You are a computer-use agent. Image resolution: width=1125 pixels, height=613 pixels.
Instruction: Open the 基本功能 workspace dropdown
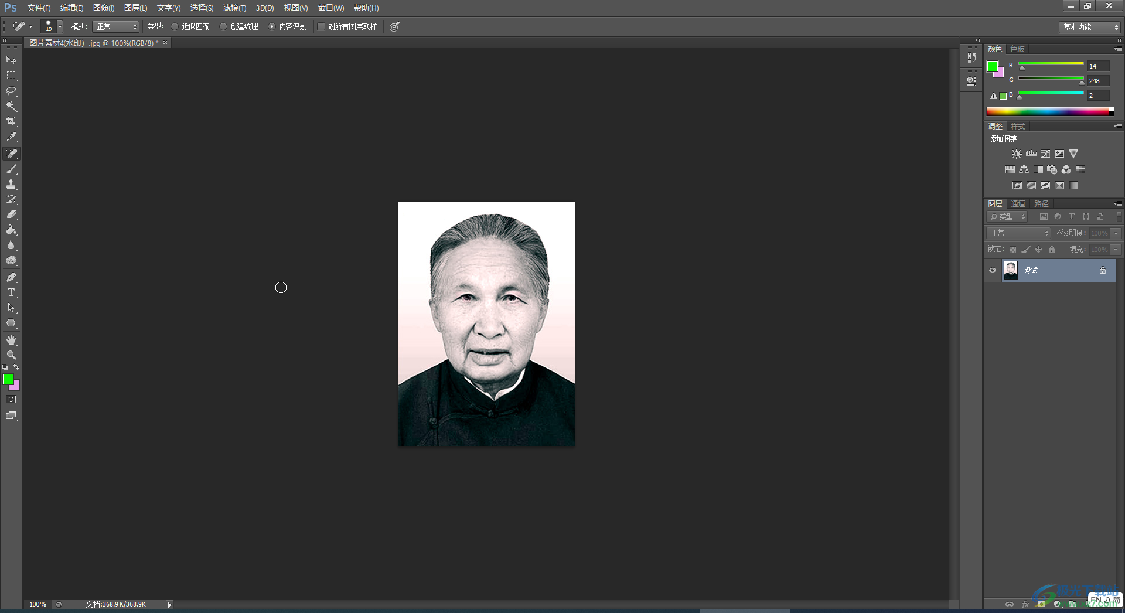(1090, 27)
